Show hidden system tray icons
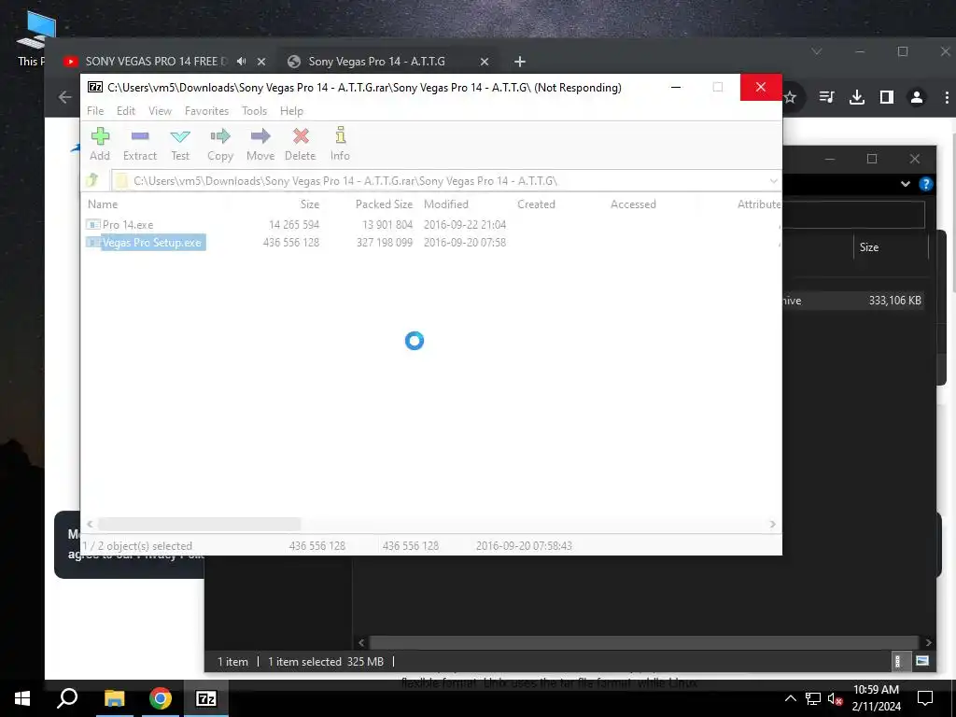This screenshot has height=717, width=956. pyautogui.click(x=790, y=698)
